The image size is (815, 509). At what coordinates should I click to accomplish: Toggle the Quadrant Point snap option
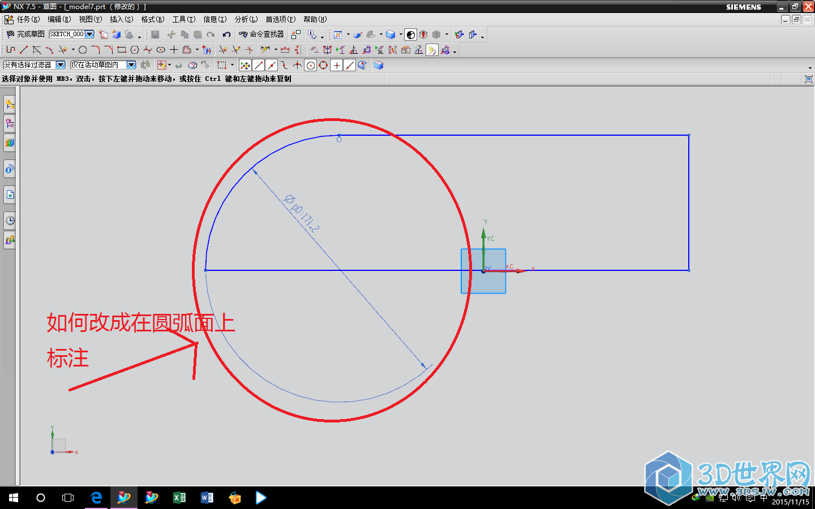pos(323,65)
